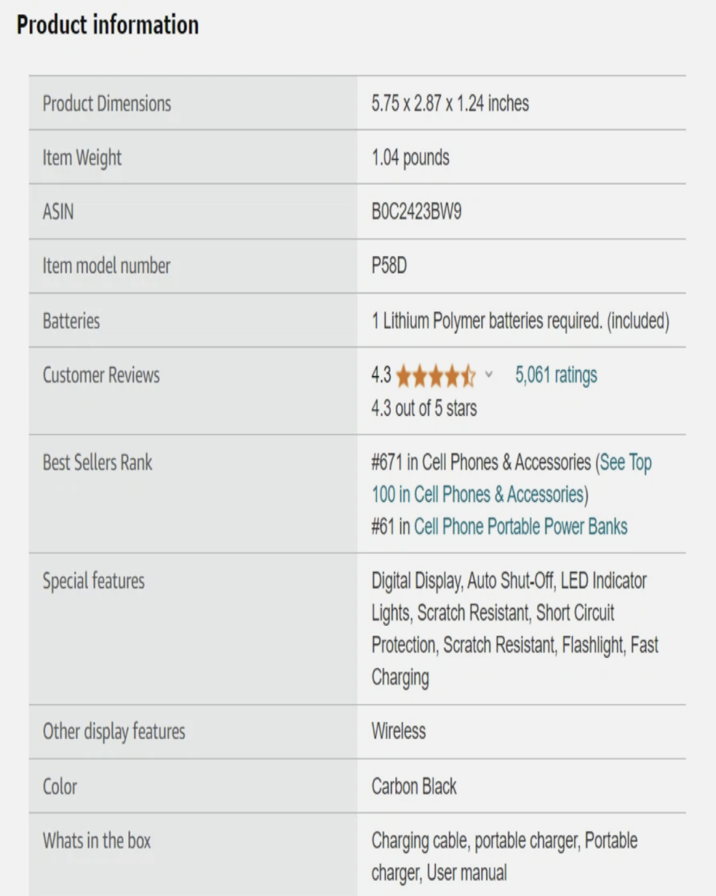Click the Batteries row value text
716x896 pixels.
[x=521, y=320]
